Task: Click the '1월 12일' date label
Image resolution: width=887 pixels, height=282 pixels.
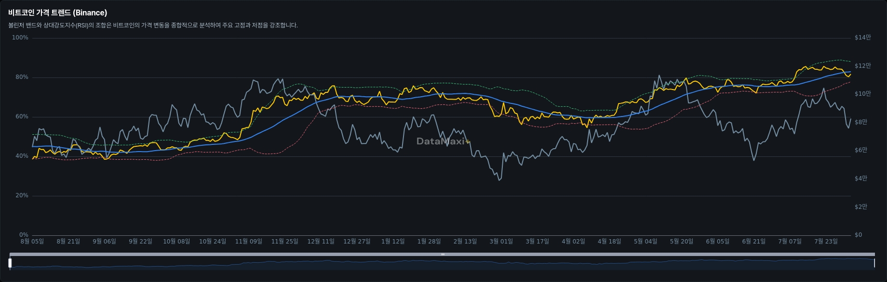Action: pos(393,242)
